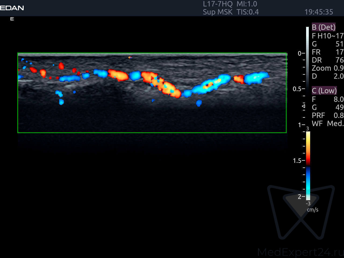This screenshot has height=258, width=344.
Task: Click the B-mode gain G 51 parameter
Action: click(327, 44)
